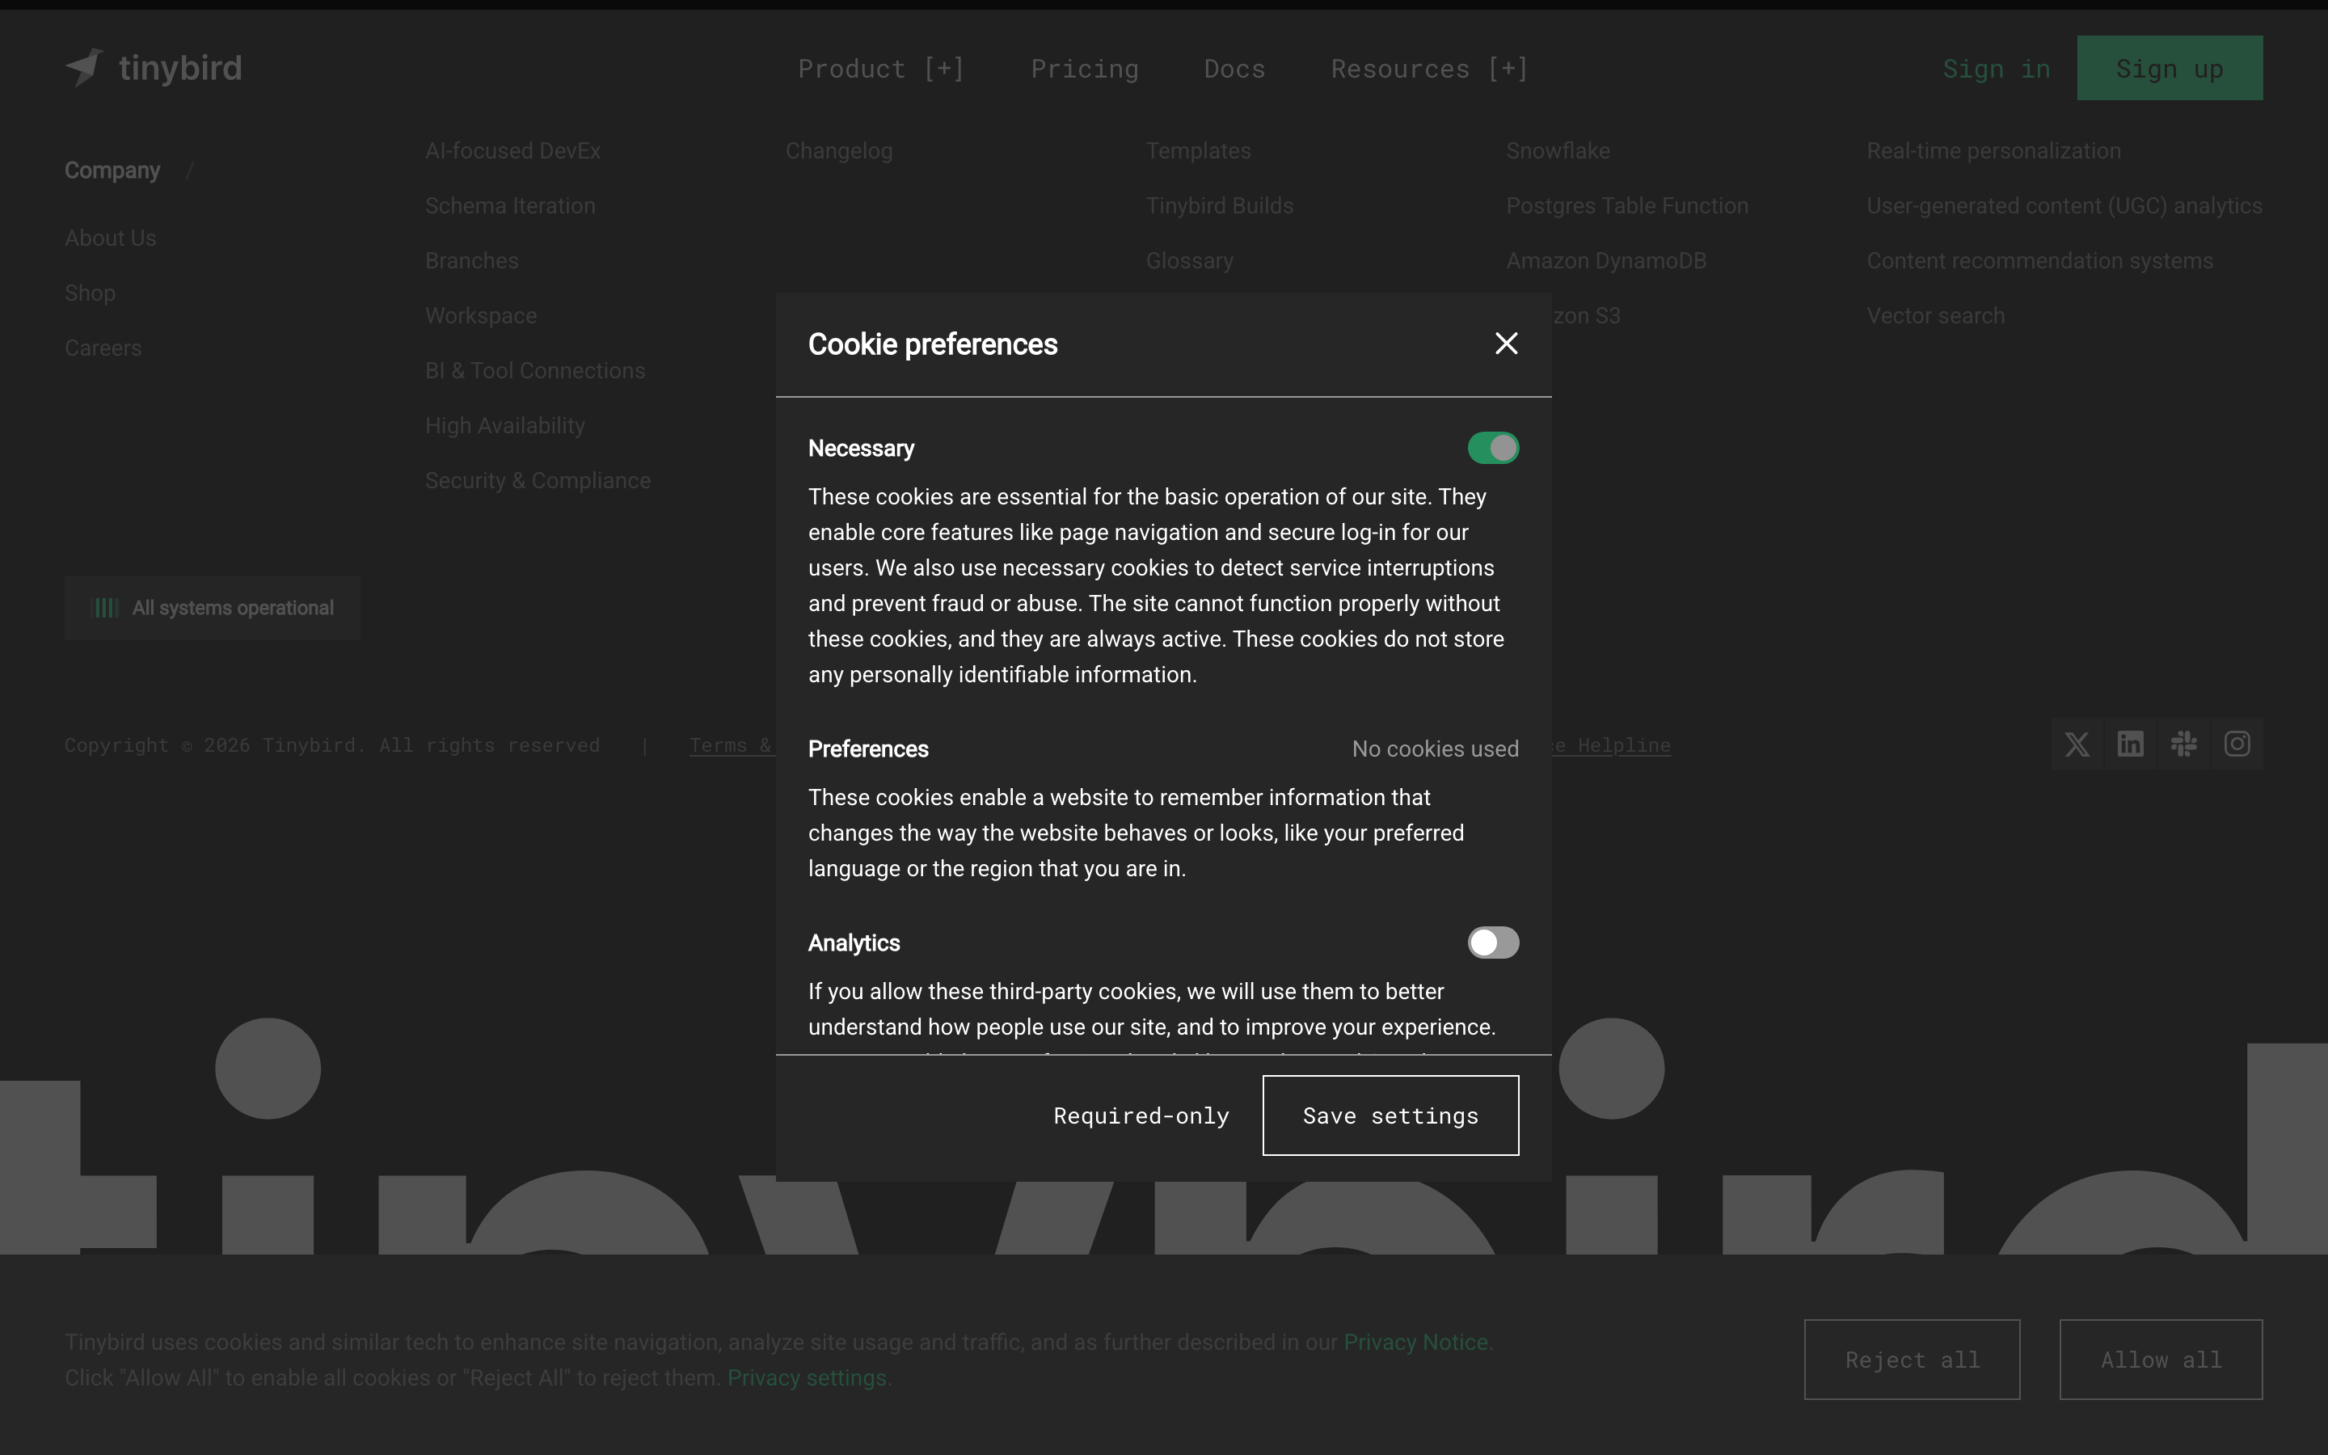Open the Schema Iteration link
Screen dimensions: 2328x1455
click(510, 206)
